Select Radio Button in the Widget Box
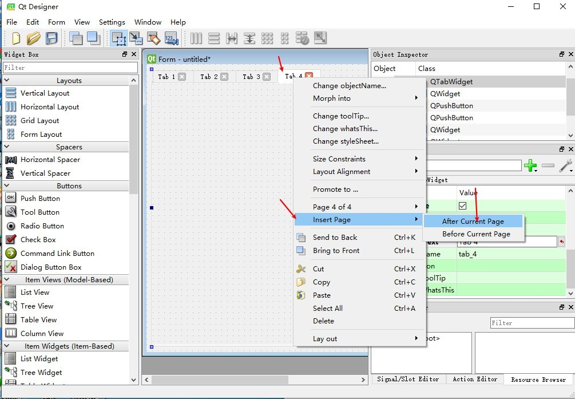 click(42, 226)
